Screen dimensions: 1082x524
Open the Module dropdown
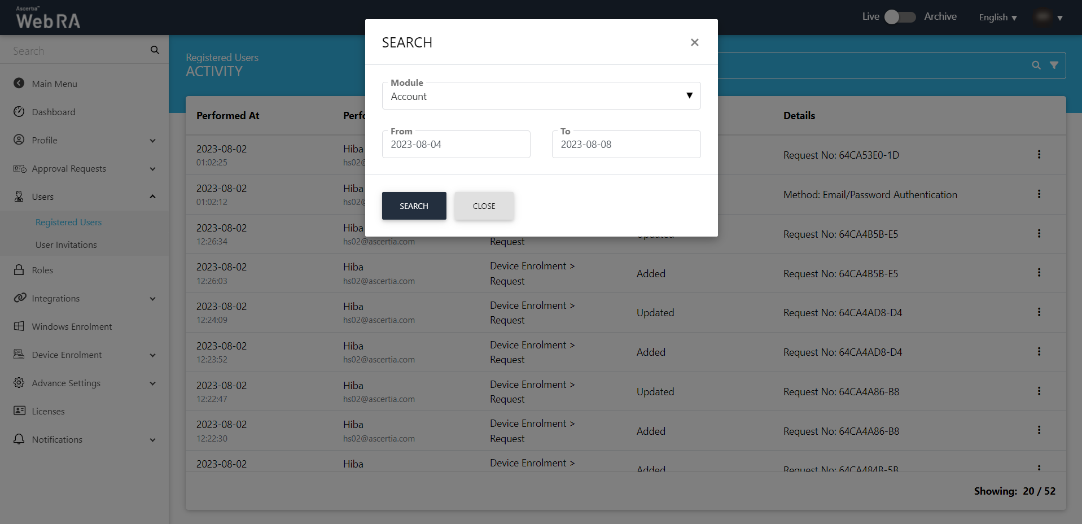541,96
